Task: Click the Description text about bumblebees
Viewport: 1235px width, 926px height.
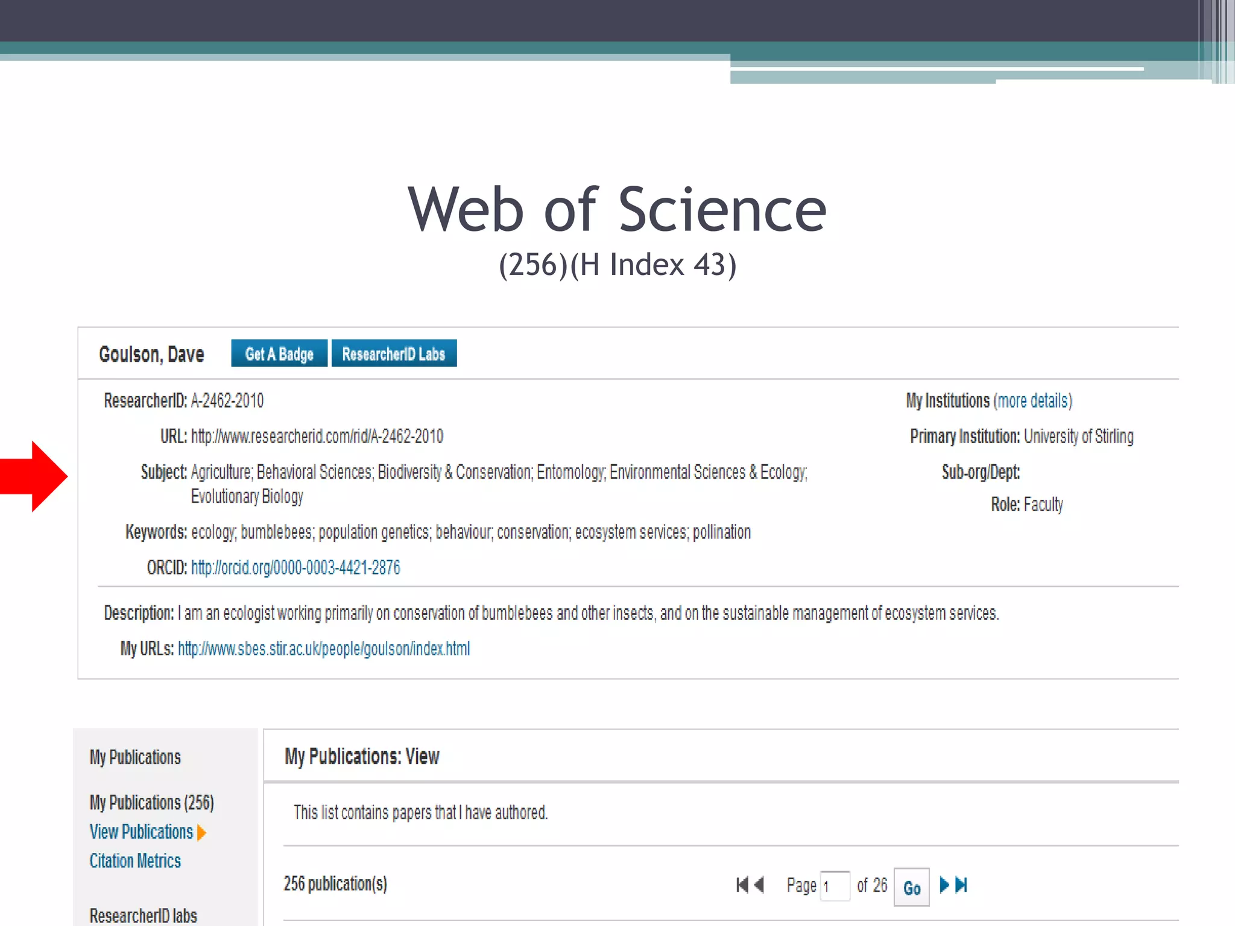Action: (588, 613)
